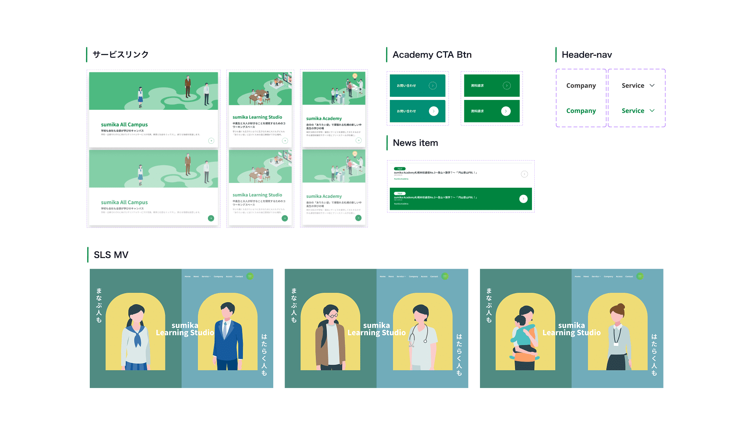The height and width of the screenshot is (425, 756).
Task: Click filled green arrow on faded sumika Academy card
Action: 358,218
